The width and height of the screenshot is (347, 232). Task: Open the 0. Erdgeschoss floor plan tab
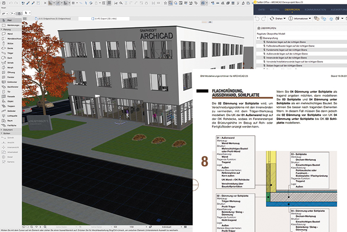pyautogui.click(x=52, y=18)
